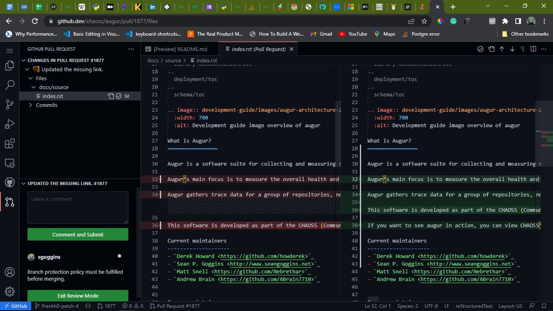Open the Explorer view in activity bar
The width and height of the screenshot is (553, 311).
pyautogui.click(x=9, y=66)
